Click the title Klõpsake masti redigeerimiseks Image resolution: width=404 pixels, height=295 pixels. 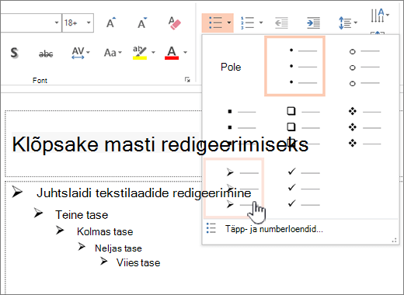click(x=160, y=144)
